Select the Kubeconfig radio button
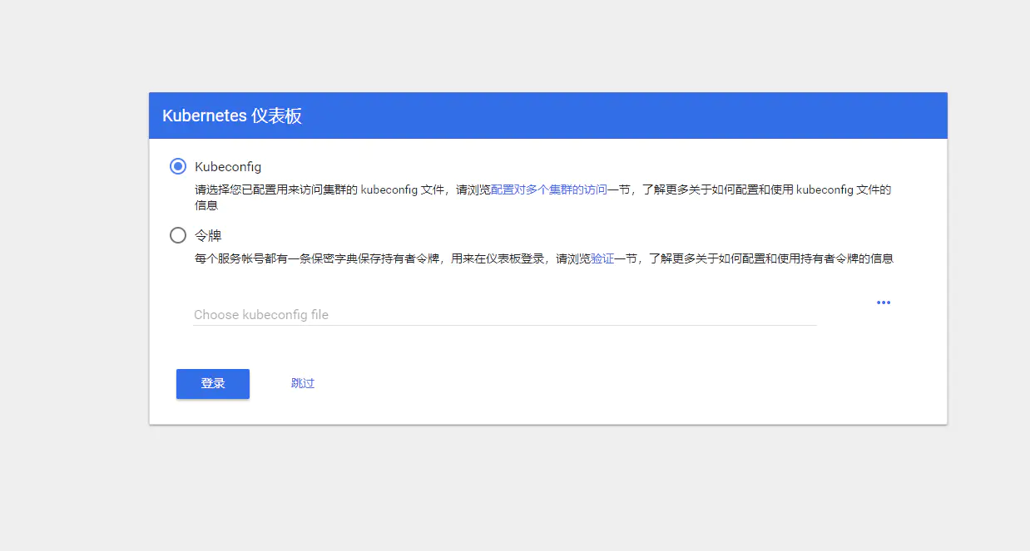This screenshot has width=1030, height=551. point(178,166)
